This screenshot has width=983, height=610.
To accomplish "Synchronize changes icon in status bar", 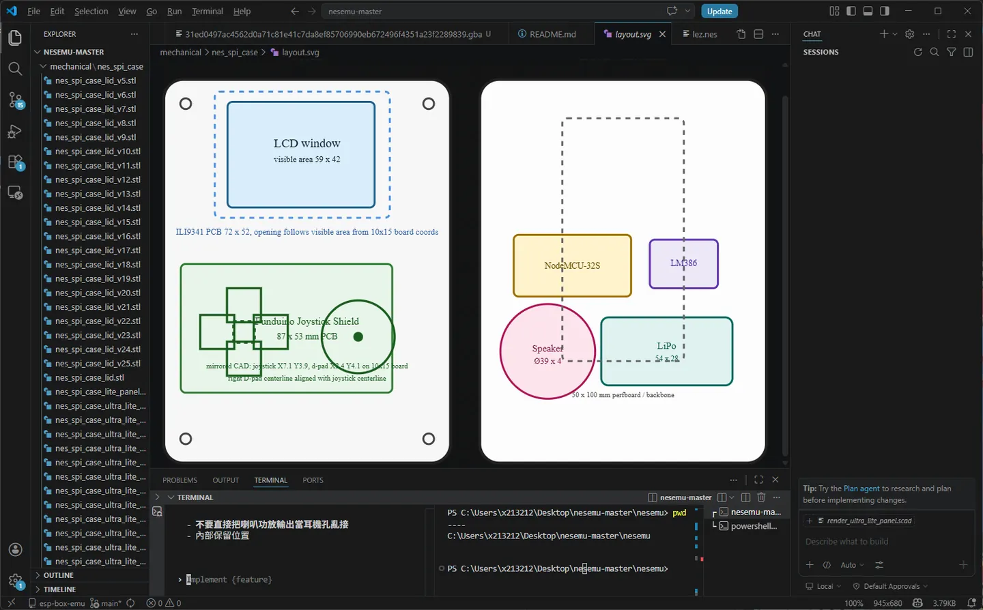I will click(x=130, y=603).
